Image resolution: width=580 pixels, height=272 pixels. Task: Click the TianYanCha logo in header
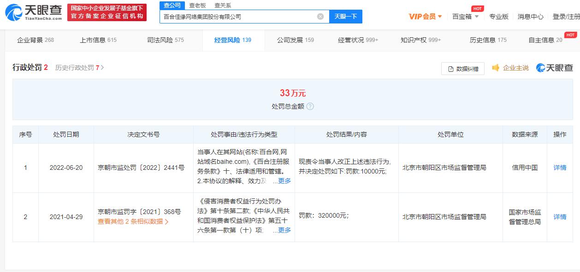33,13
